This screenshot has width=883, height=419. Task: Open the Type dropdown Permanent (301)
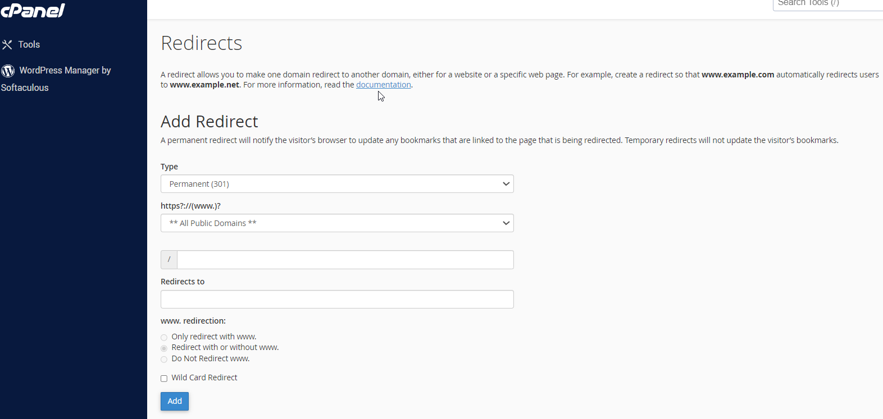[x=337, y=184]
